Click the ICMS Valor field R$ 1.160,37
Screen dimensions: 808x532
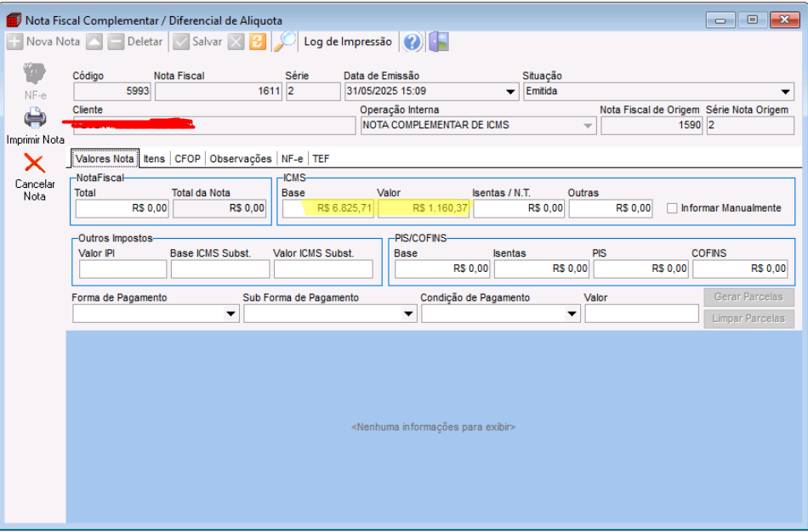[424, 208]
